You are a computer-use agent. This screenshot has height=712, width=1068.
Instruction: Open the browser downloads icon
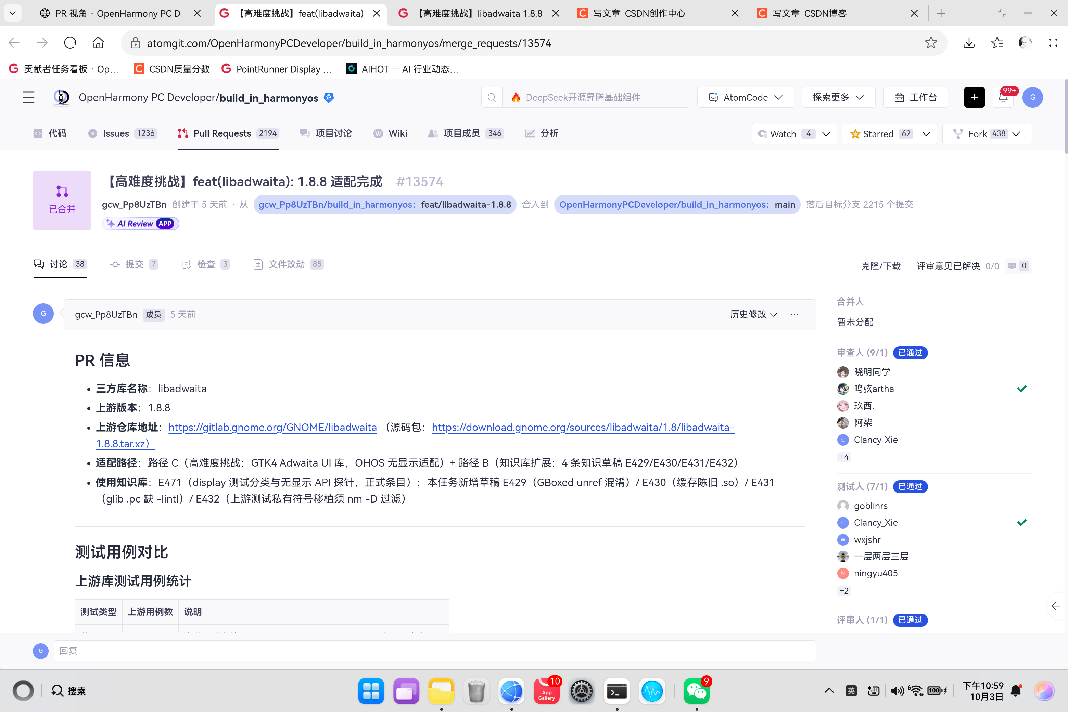coord(969,43)
